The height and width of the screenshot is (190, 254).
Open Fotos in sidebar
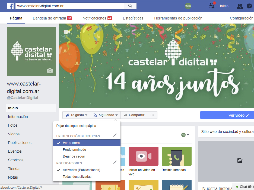click(x=13, y=125)
